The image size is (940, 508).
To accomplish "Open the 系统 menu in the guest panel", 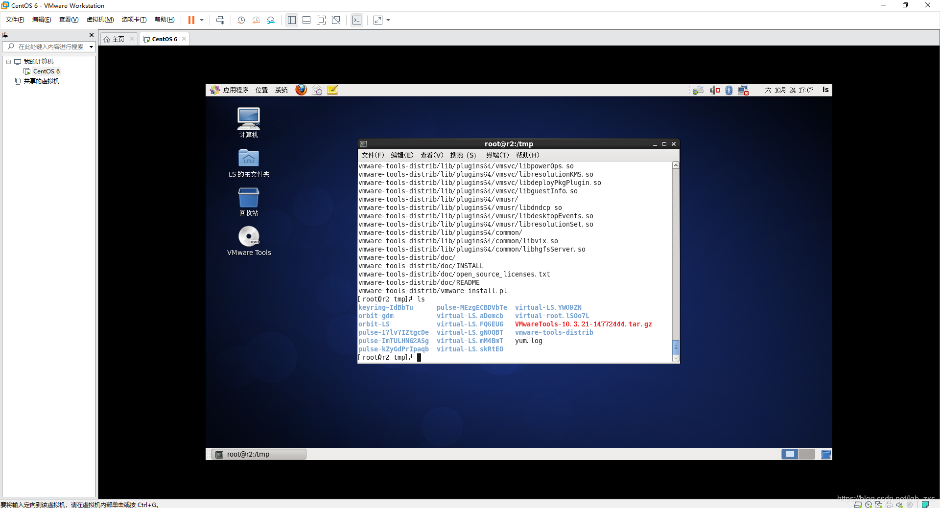I will point(282,90).
